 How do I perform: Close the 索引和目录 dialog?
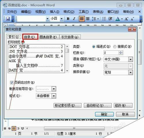pyautogui.click(x=132, y=29)
